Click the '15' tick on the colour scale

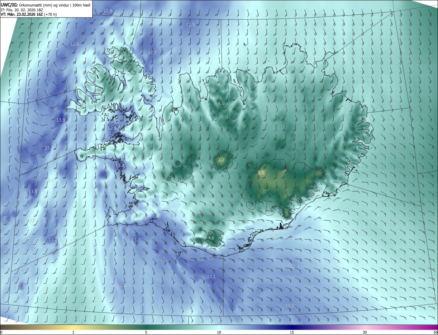tap(292, 332)
